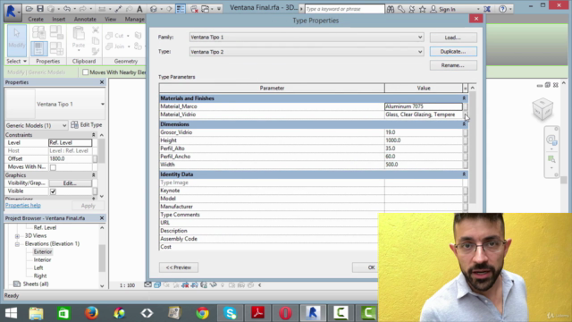The height and width of the screenshot is (322, 572).
Task: Collapse the Dimensions group in Type Parameters
Action: (x=464, y=124)
